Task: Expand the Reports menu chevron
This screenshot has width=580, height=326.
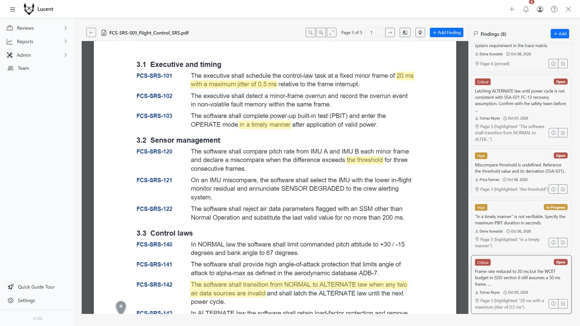Action: (x=66, y=42)
